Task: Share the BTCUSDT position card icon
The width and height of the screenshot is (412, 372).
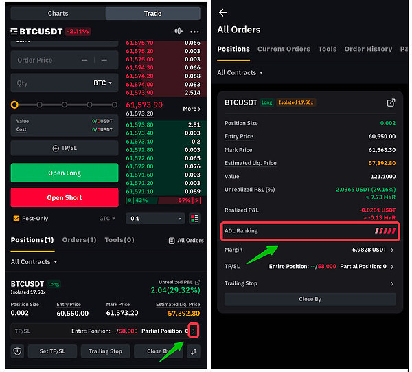Action: point(391,102)
